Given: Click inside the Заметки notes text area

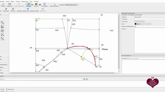Looking at the screenshot, I should point(150,40).
